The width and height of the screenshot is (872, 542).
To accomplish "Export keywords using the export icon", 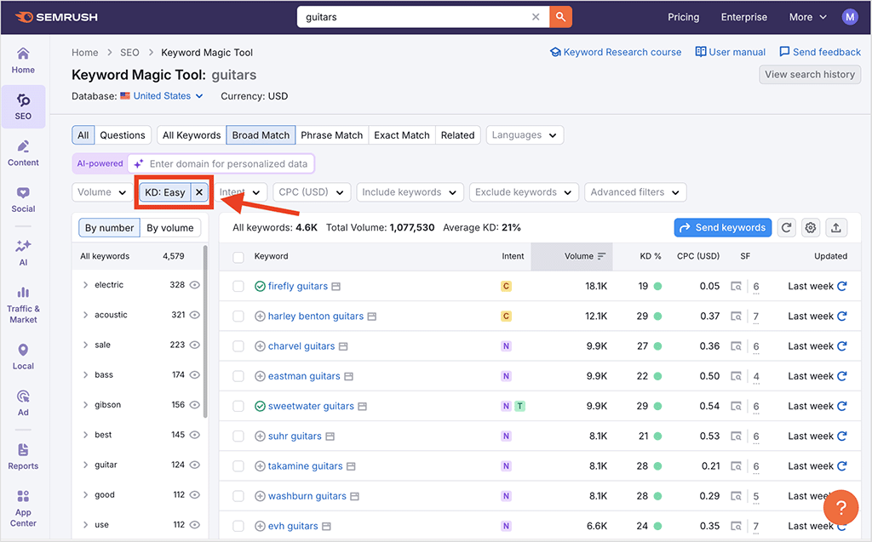I will pos(835,227).
